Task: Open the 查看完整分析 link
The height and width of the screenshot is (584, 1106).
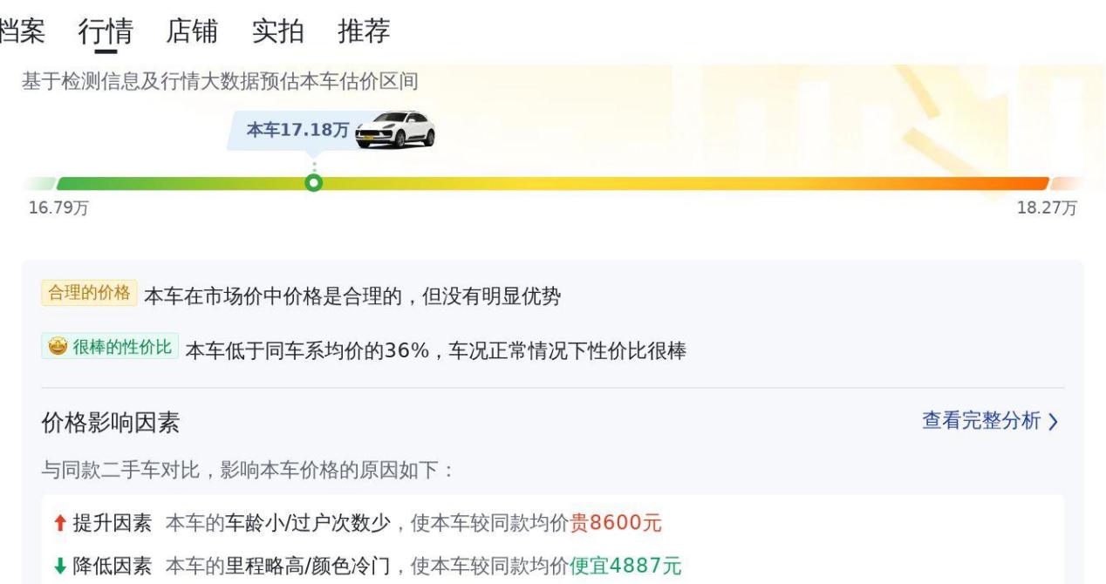Action: pyautogui.click(x=980, y=421)
